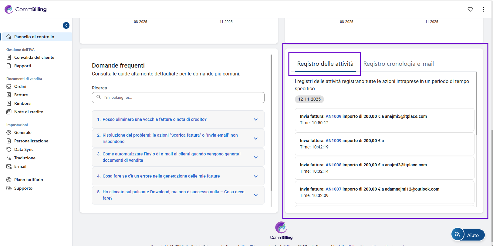The image size is (493, 246).
Task: Click the Fatture euro document icon
Action: (x=9, y=95)
